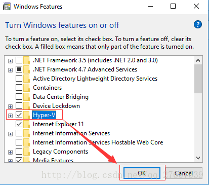Uncheck the Hyper-V checkbox

[x=19, y=115]
